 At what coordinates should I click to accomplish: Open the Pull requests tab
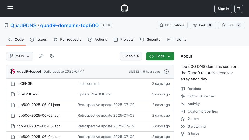click(x=67, y=39)
